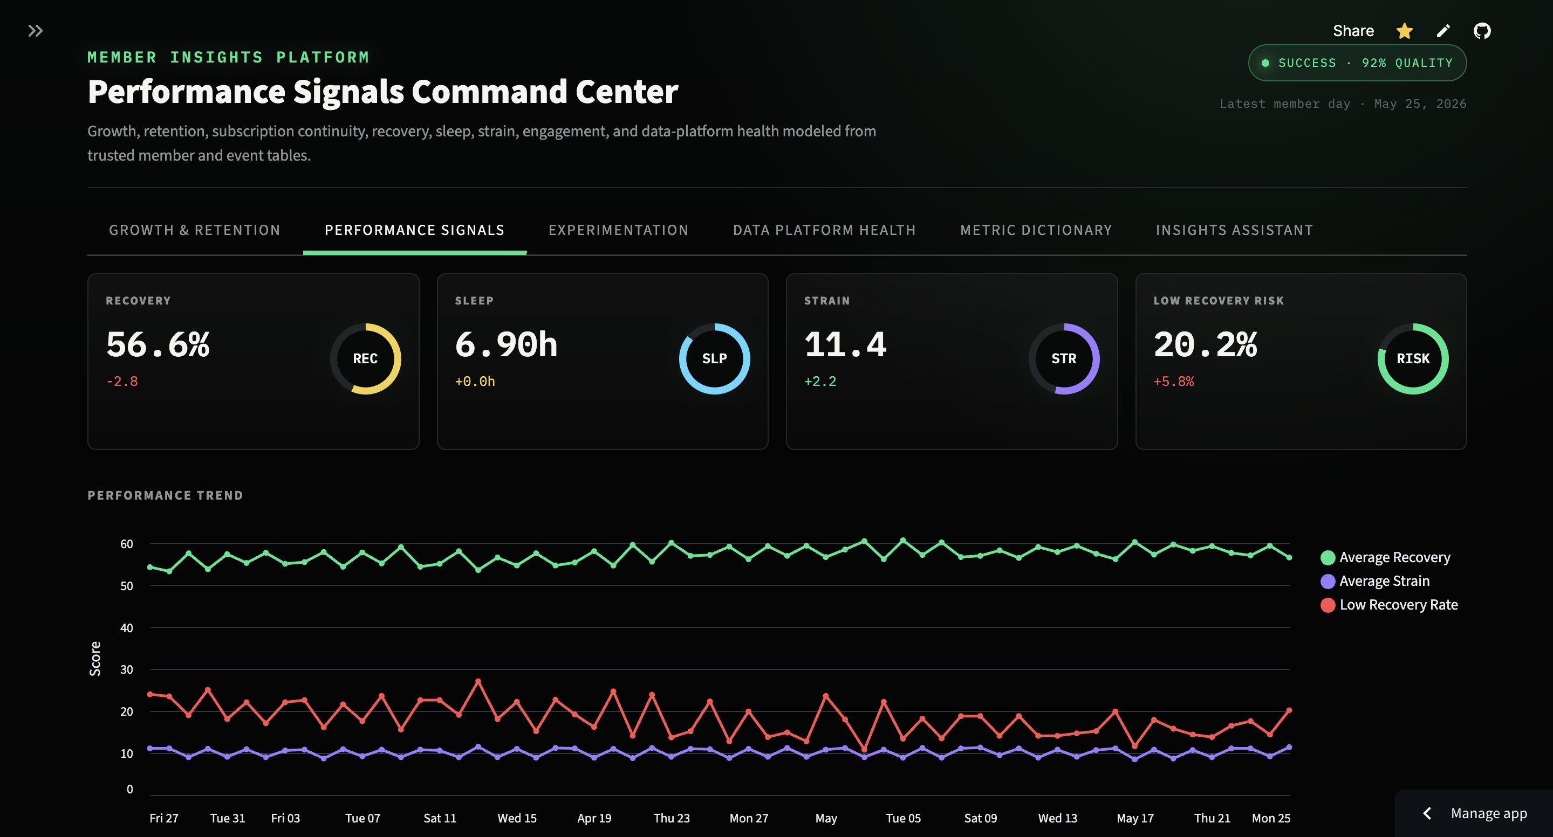Image resolution: width=1553 pixels, height=837 pixels.
Task: Click the 20.2% low recovery risk value
Action: [x=1206, y=344]
